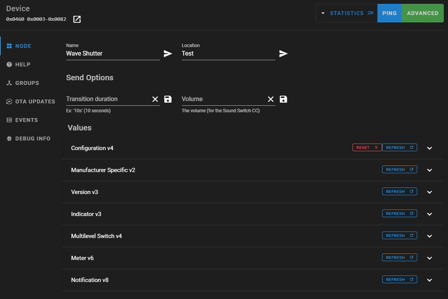Focus the Name input field

(112, 54)
